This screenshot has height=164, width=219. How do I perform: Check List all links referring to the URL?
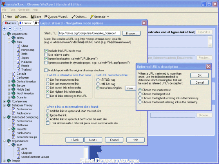(48, 96)
